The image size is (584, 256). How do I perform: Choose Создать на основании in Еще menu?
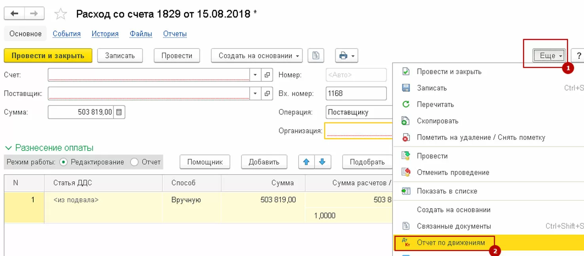(x=489, y=210)
